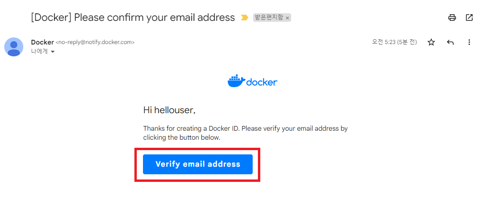Reply using the arrow icon
Screen dimensions: 484x215
(x=450, y=43)
